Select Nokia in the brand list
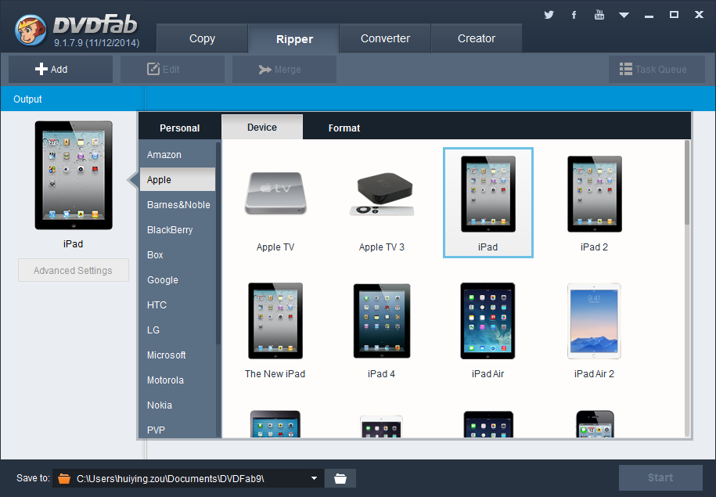The width and height of the screenshot is (716, 497). (x=177, y=405)
